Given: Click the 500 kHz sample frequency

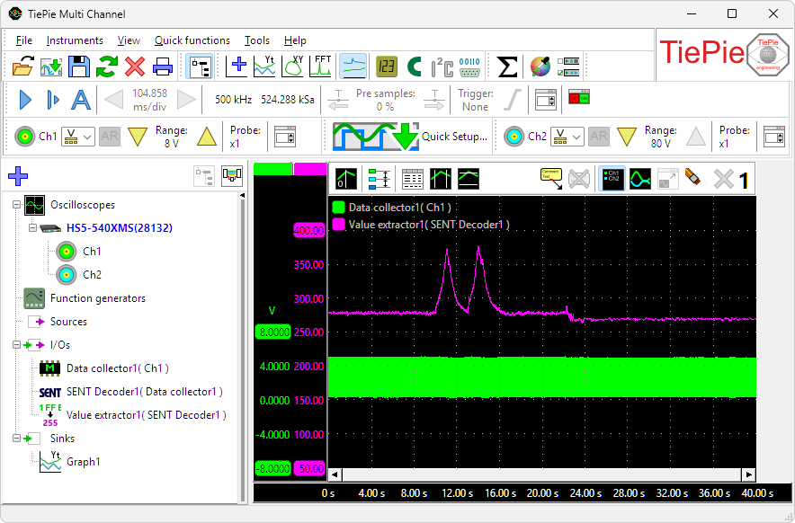Looking at the screenshot, I should (233, 100).
